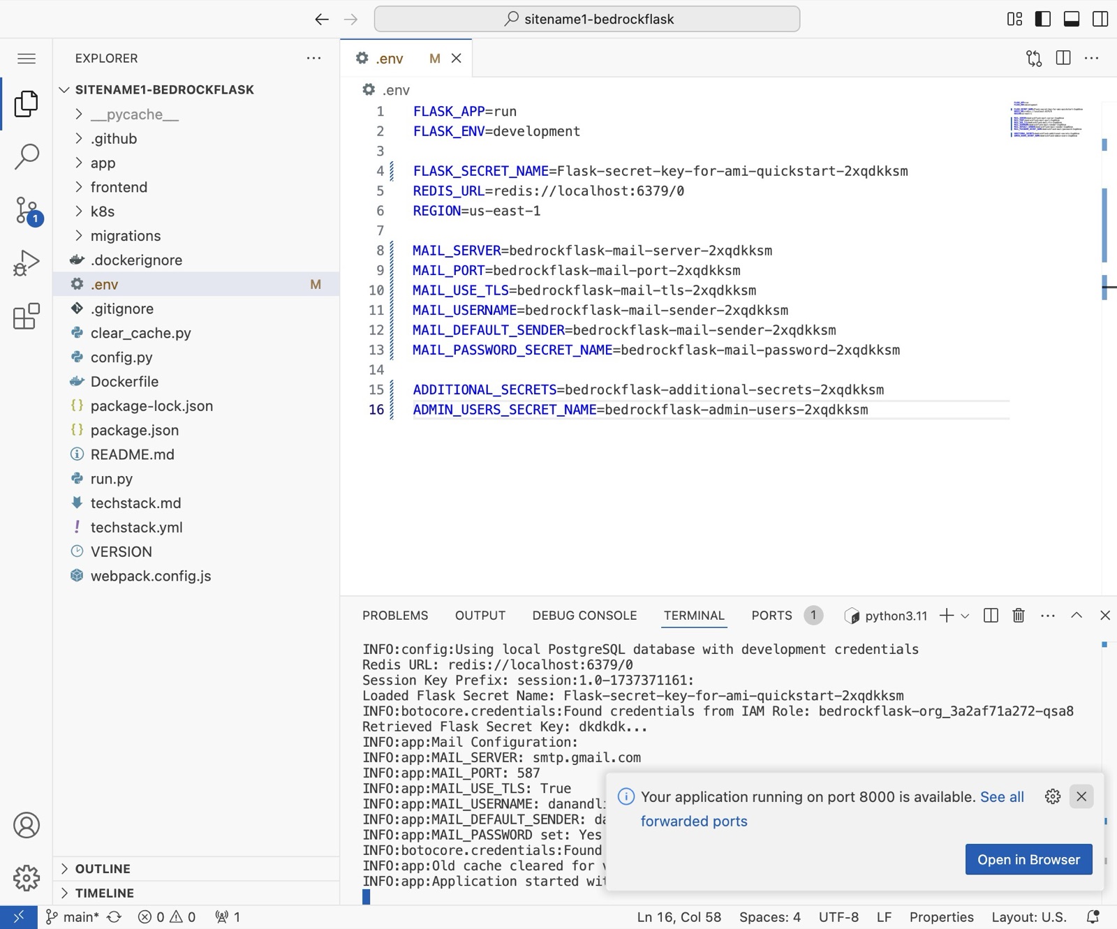Change Spaces: 4 indentation setting
This screenshot has height=929, width=1117.
769,917
